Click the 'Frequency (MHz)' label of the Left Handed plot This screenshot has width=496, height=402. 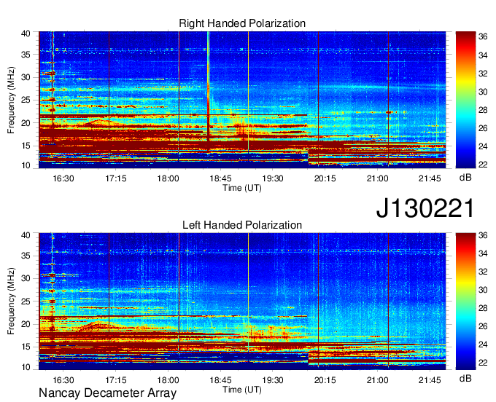coord(11,301)
